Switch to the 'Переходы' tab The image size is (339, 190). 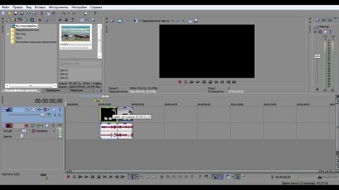pos(76,90)
